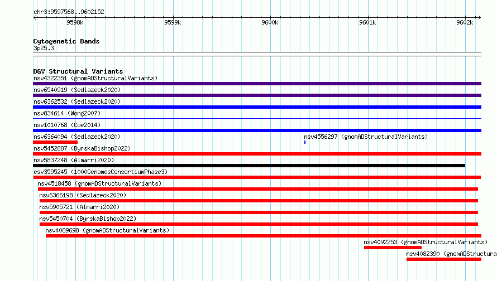This screenshot has height=281, width=497.
Task: Click the nsv6366198 red variant bar
Action: [259, 201]
